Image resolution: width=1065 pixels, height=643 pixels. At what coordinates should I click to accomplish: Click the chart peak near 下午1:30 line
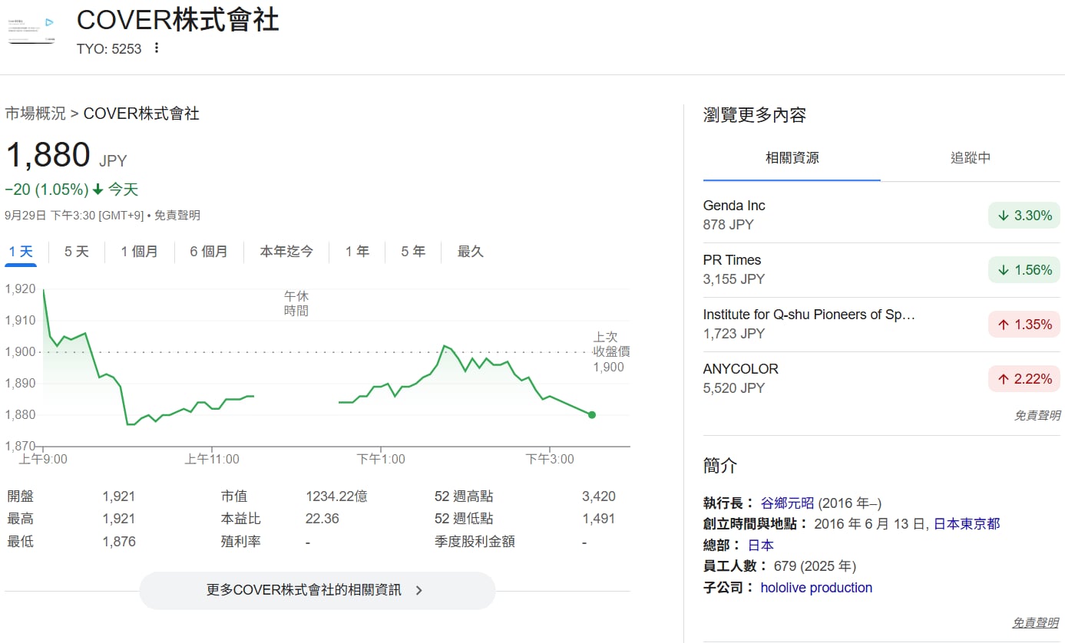coord(445,346)
